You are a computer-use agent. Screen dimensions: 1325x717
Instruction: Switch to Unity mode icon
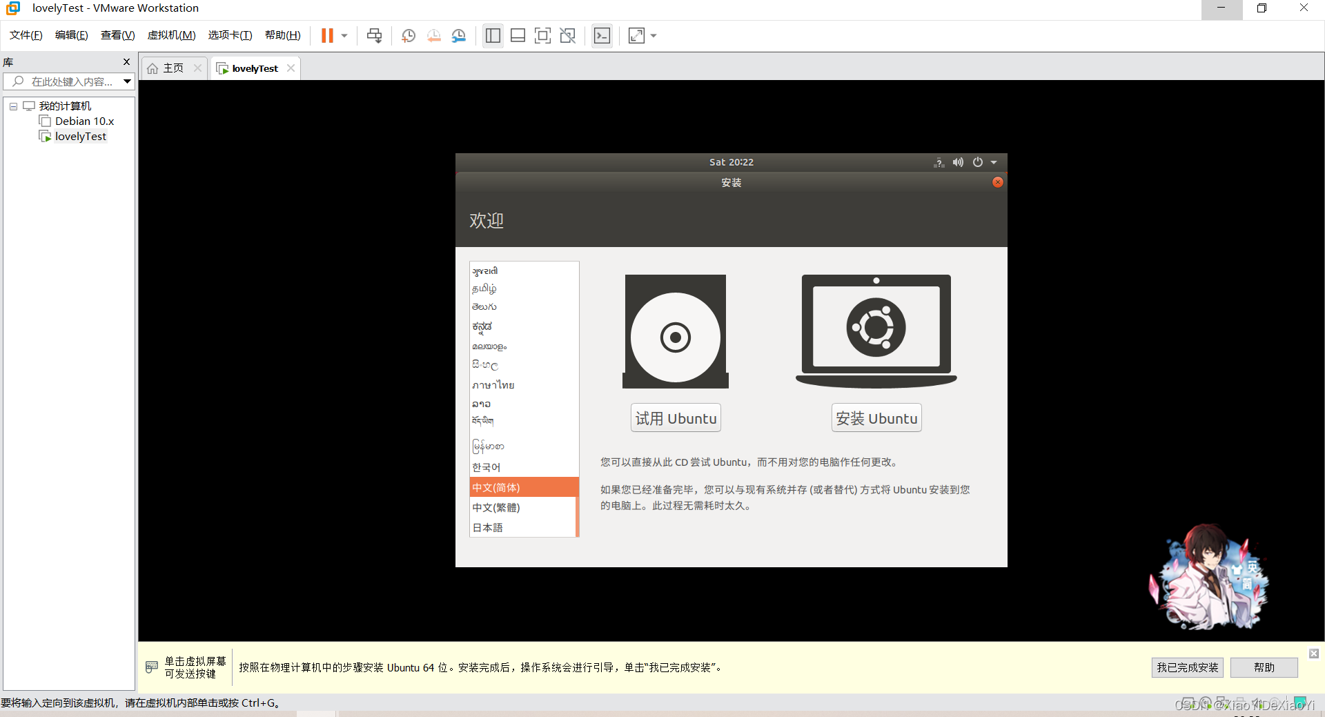568,35
